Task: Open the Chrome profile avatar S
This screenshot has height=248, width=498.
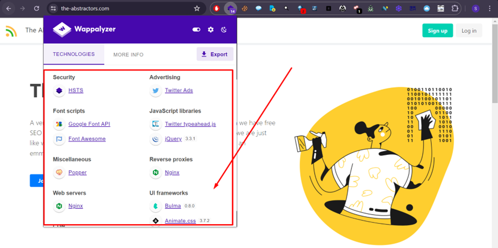Action: pos(475,8)
